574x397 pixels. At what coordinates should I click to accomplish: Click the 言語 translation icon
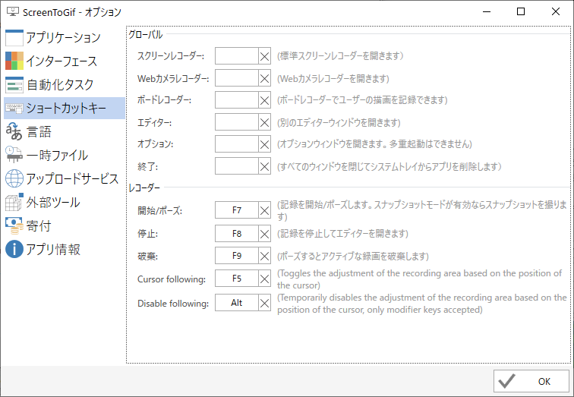tap(14, 132)
